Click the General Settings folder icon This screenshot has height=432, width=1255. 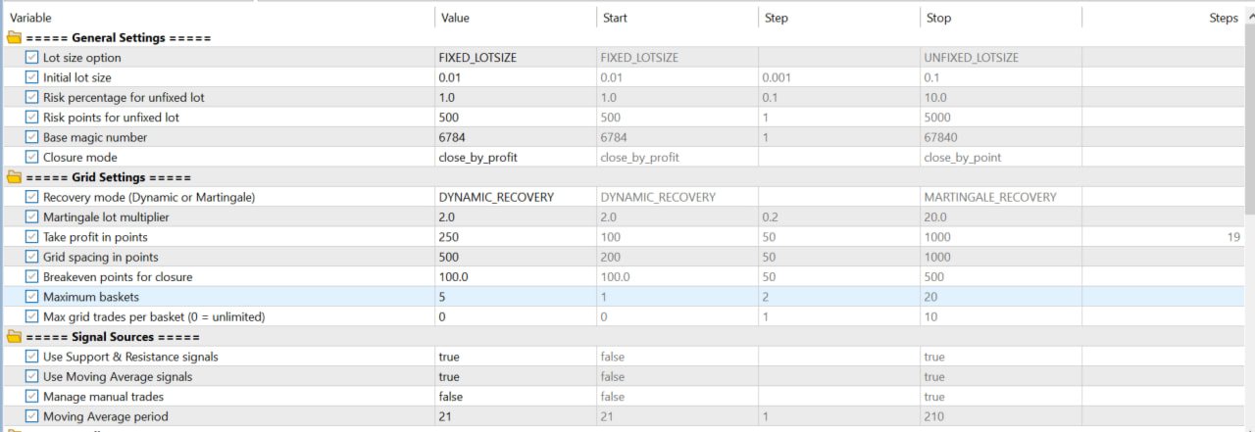coord(14,38)
